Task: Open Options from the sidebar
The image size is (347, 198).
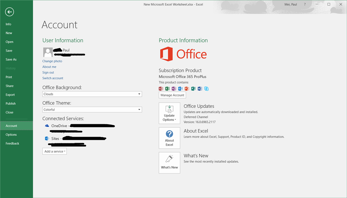Action: (x=11, y=134)
